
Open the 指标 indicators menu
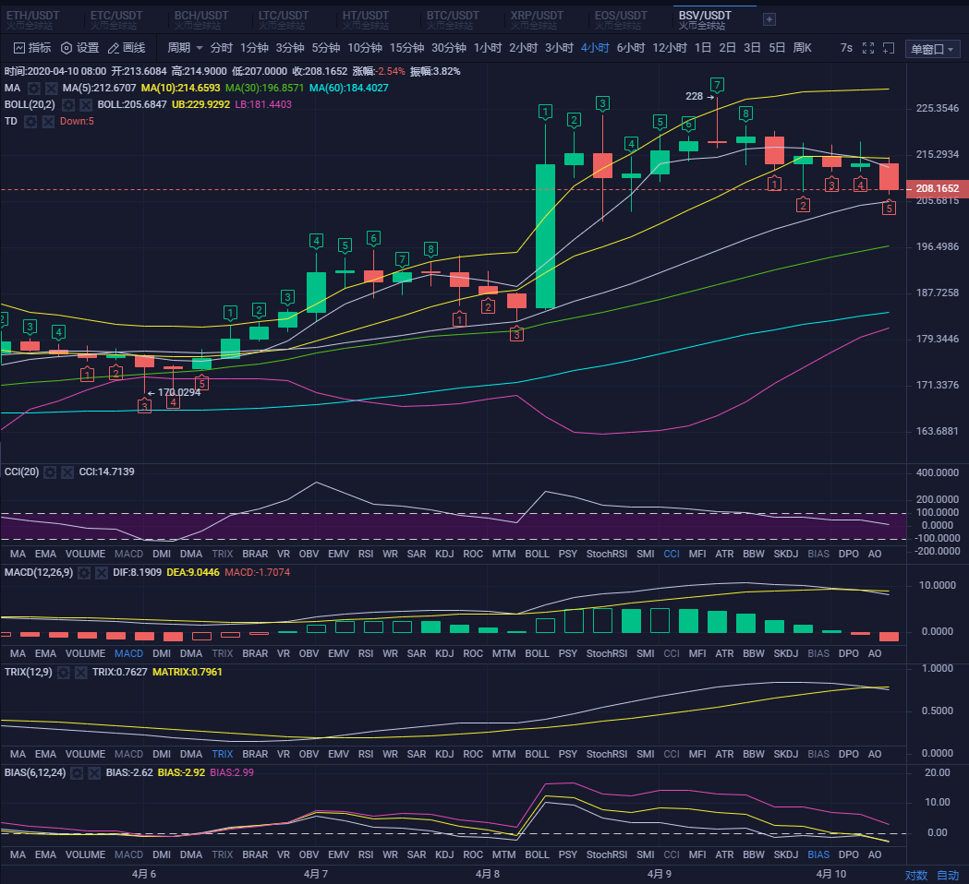point(32,48)
